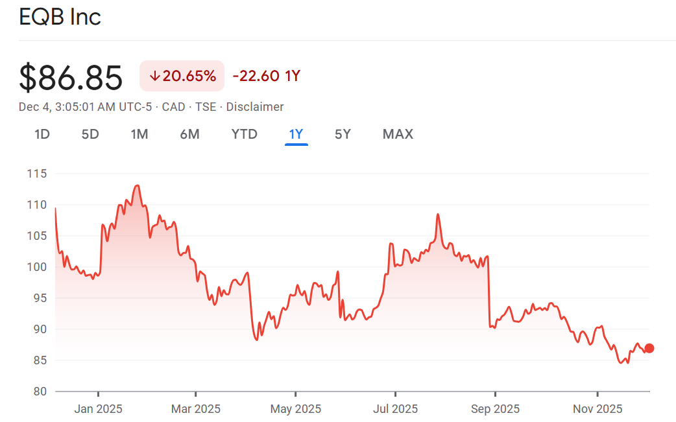
Task: Click the Jul 2025 axis label
Action: coord(395,409)
